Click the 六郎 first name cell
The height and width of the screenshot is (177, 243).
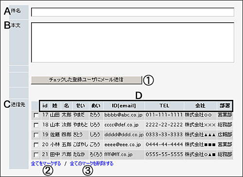tap(67, 154)
